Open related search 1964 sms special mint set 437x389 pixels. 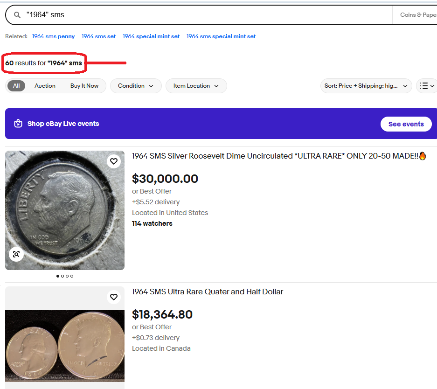[221, 36]
